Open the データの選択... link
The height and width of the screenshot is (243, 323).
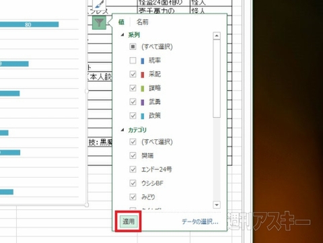[200, 221]
